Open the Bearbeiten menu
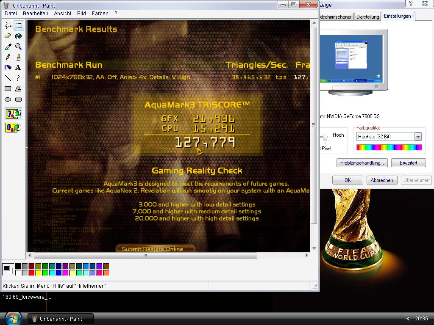The width and height of the screenshot is (434, 325). pos(36,14)
